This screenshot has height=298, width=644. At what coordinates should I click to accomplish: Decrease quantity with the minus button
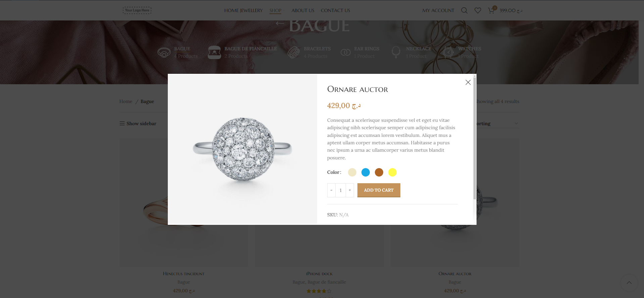tap(331, 190)
